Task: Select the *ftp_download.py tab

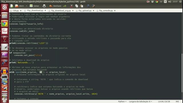Action: (x=35, y=11)
